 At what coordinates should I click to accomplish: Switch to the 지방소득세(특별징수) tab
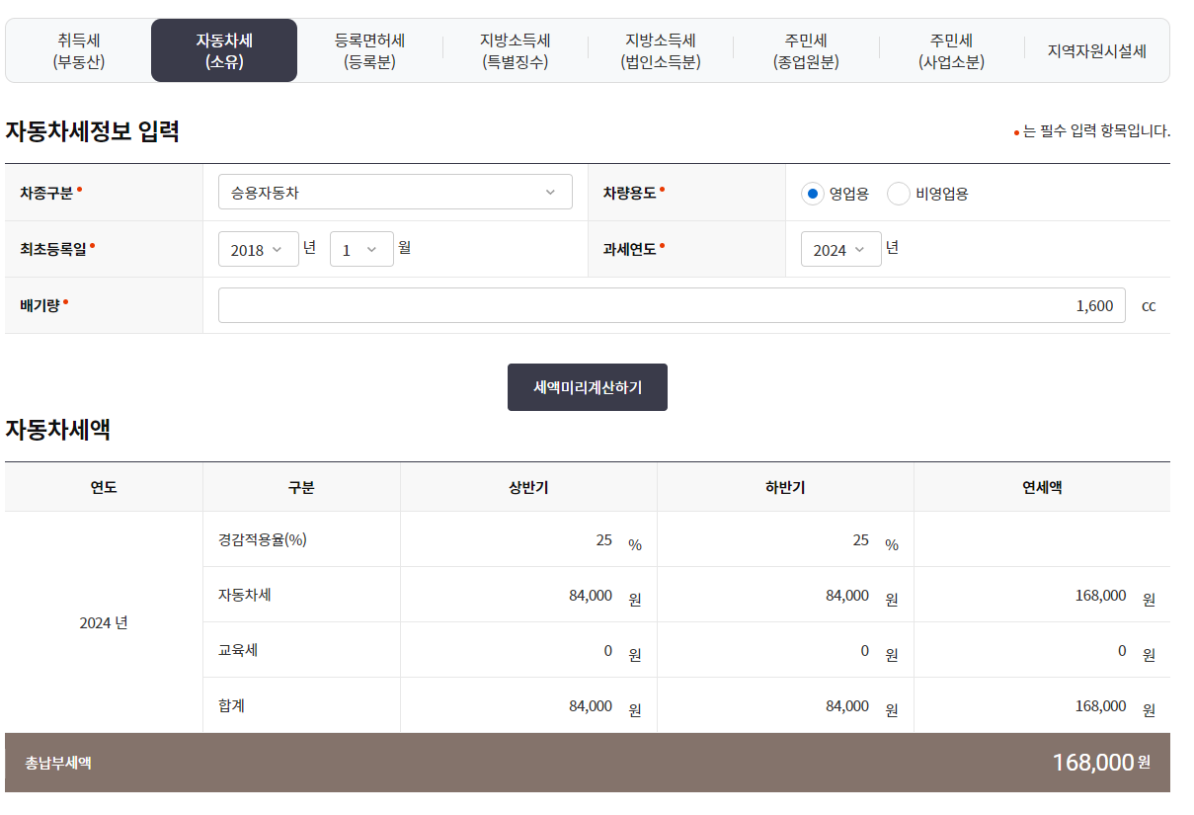pos(515,50)
